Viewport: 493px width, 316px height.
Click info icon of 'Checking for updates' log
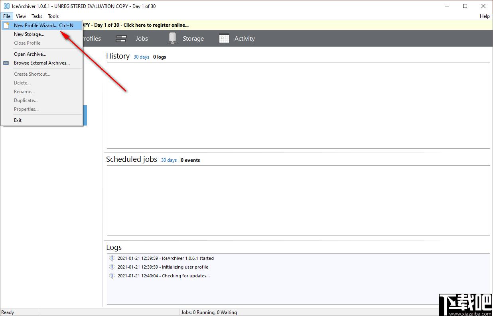112,276
